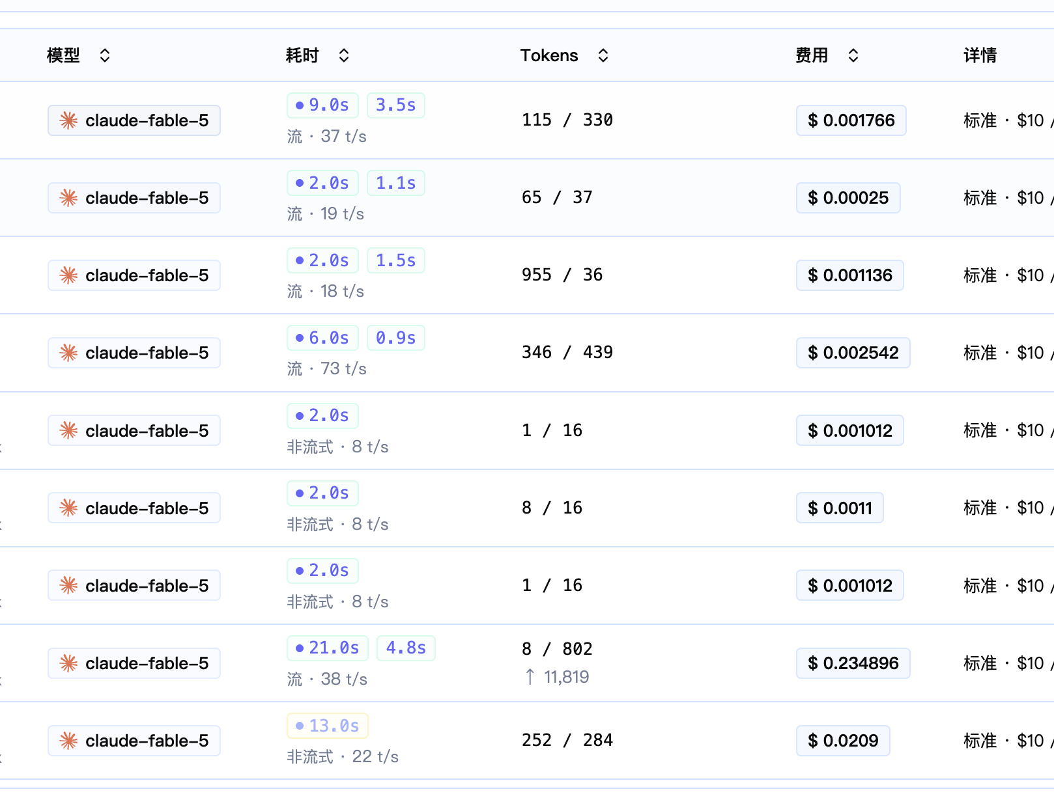Screen dimensions: 1054x798
Task: Click the 9.0s duration pill
Action: click(x=322, y=105)
